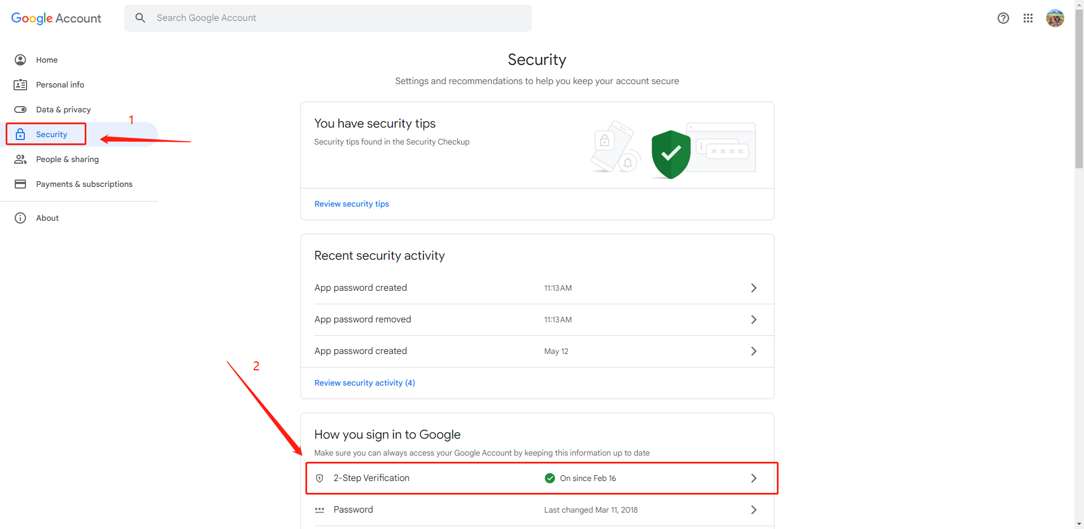
Task: Click the Payments credit card icon
Action: (20, 184)
